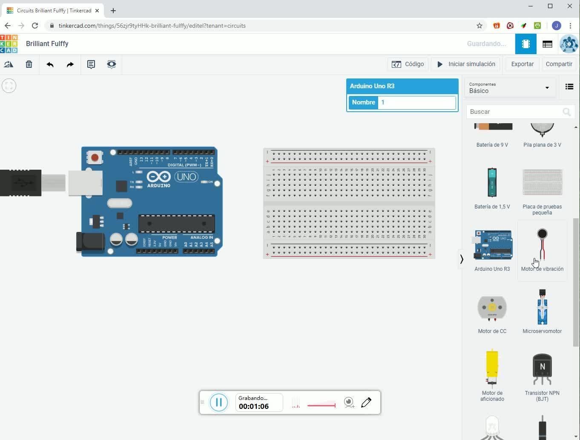
Task: Switch to circuit view icon
Action: coord(526,44)
